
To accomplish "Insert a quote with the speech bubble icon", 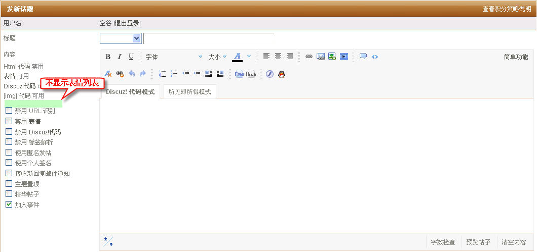I will (363, 57).
